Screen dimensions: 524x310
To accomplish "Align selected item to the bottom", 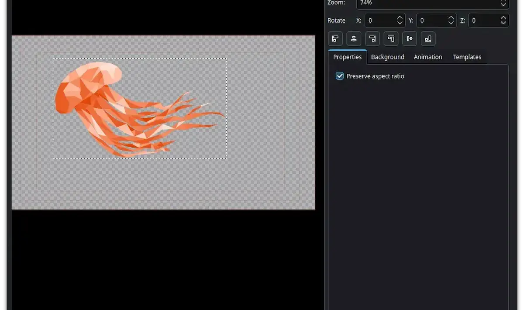I will click(428, 39).
